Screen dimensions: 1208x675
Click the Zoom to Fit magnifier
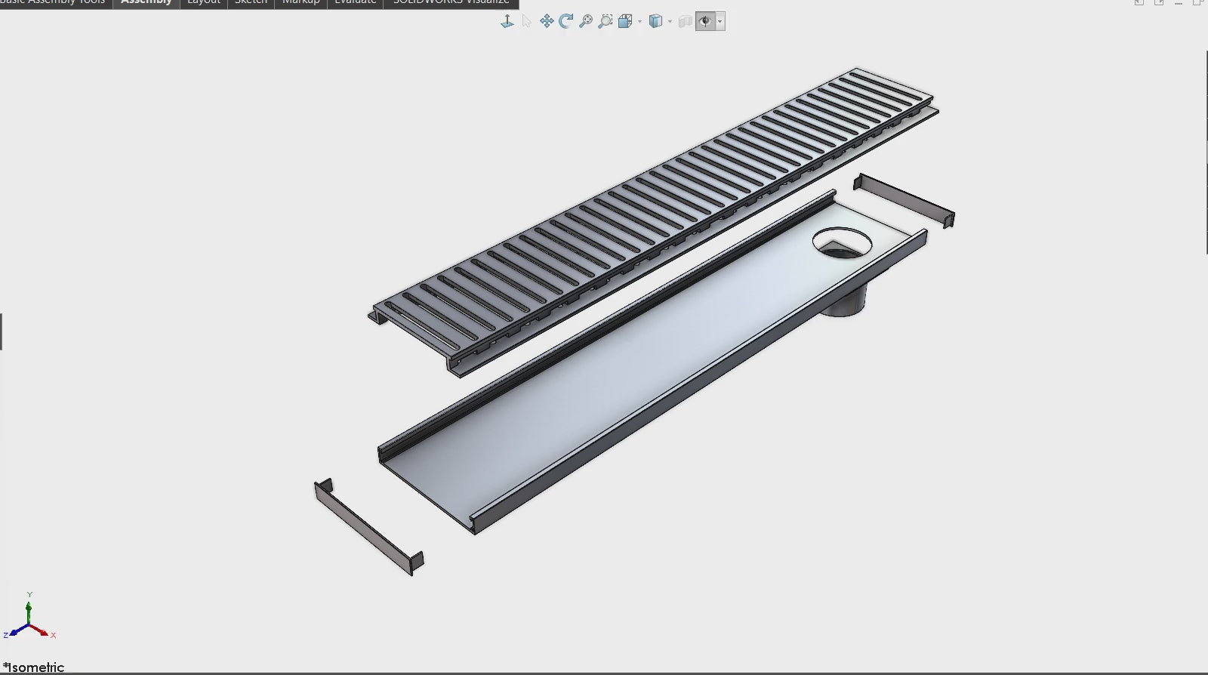click(585, 21)
